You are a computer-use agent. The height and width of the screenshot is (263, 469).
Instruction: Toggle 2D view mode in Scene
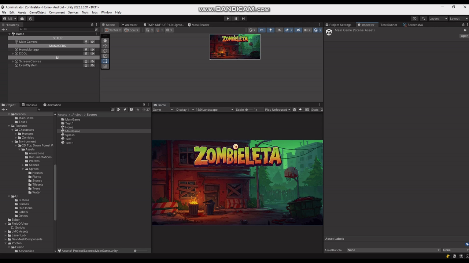pyautogui.click(x=262, y=30)
